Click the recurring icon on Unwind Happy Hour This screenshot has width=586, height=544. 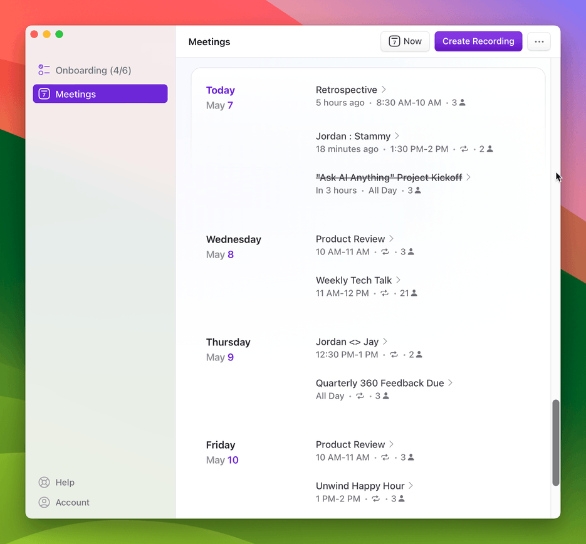375,498
